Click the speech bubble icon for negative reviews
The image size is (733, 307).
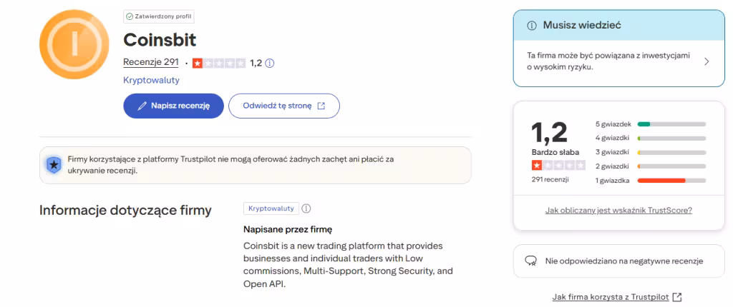click(531, 261)
